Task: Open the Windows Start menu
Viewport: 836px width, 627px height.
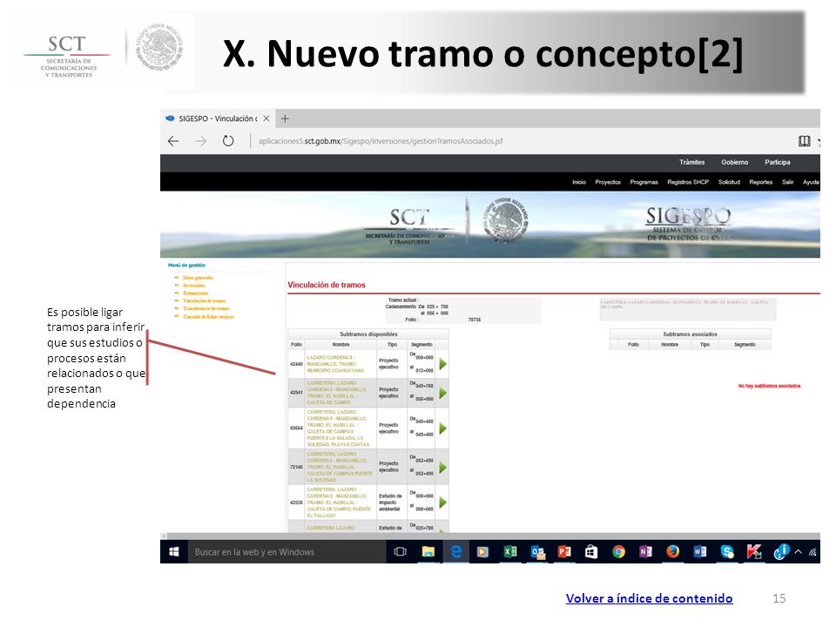Action: click(x=174, y=552)
